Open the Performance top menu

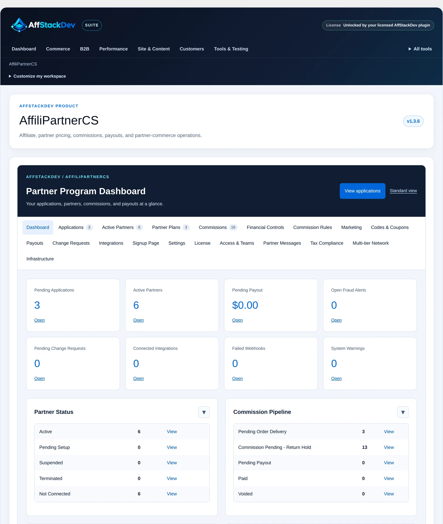tap(113, 49)
